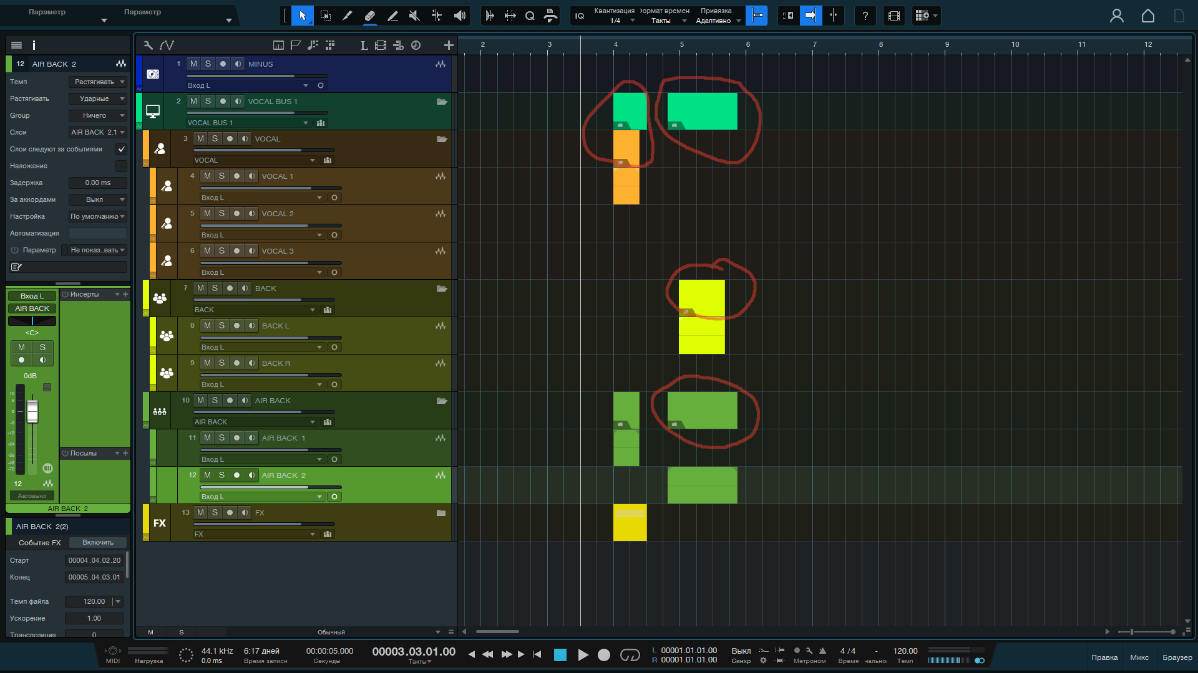Open AIR BACK 2 input Вход L dropdown
Viewport: 1198px width, 673px height.
pyautogui.click(x=262, y=497)
